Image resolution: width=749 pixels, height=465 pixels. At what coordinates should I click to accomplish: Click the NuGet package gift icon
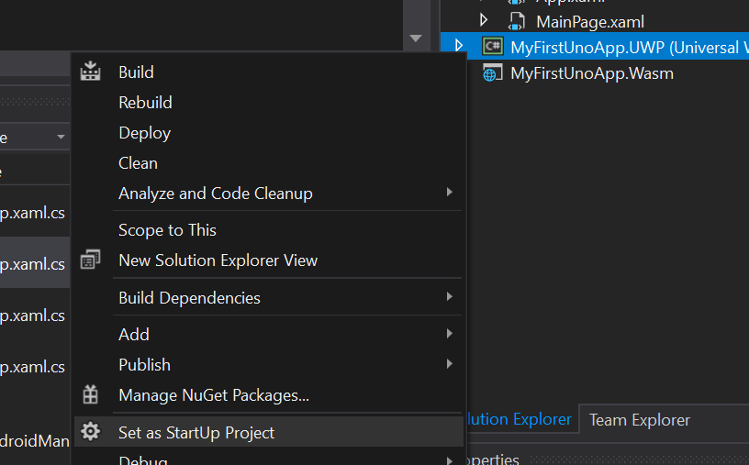click(90, 394)
